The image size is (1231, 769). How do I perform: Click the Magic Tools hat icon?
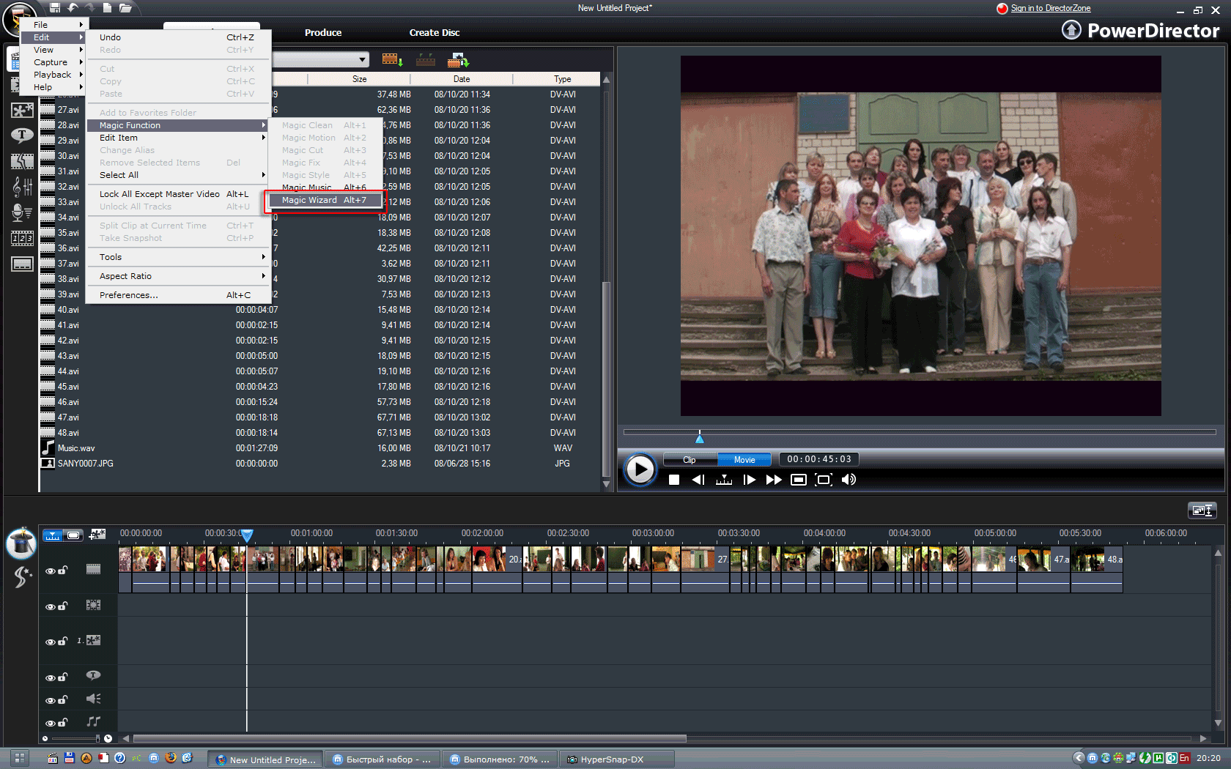[x=21, y=543]
